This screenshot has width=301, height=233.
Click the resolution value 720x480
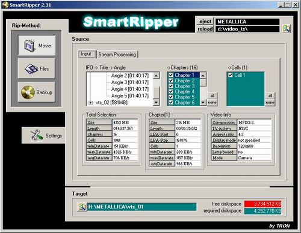pyautogui.click(x=254, y=146)
